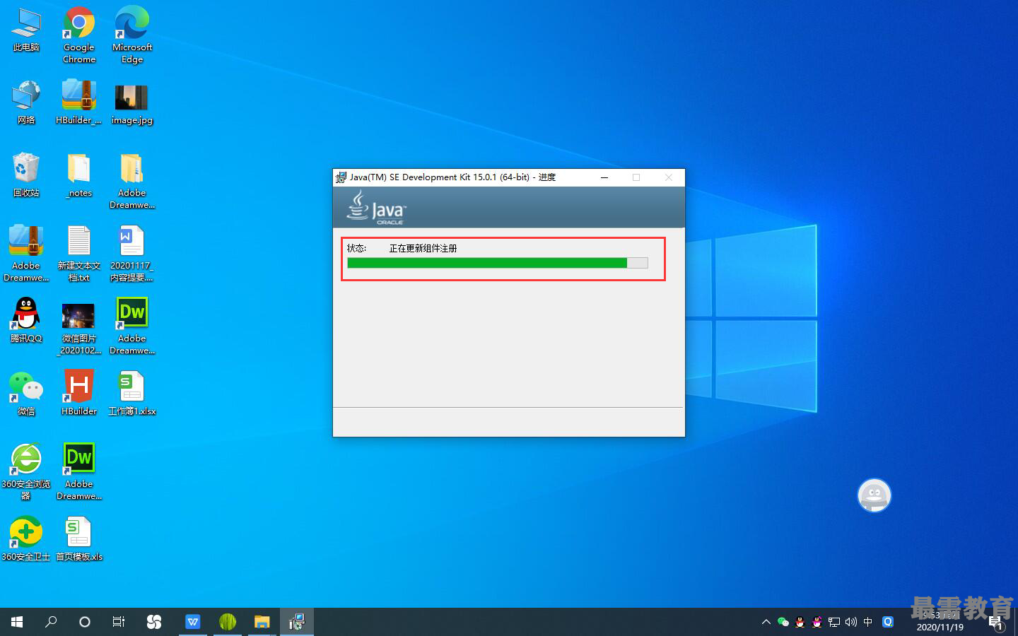Select the yellow Adobe Dreamweaver folder
Viewport: 1018px width, 636px height.
pyautogui.click(x=132, y=182)
